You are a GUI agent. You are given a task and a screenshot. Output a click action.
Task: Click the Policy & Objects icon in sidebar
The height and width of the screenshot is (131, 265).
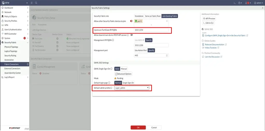pyautogui.click(x=3, y=17)
